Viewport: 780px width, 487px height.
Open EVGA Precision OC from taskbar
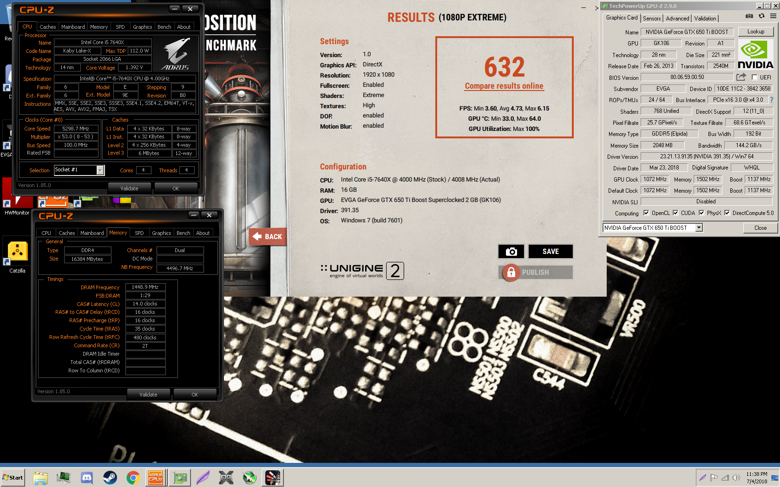pos(226,477)
